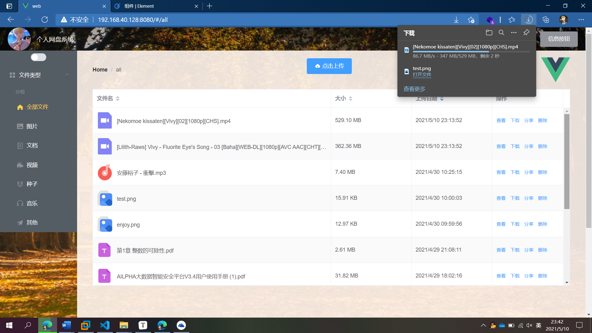
Task: Pin the downloads panel
Action: (x=526, y=32)
